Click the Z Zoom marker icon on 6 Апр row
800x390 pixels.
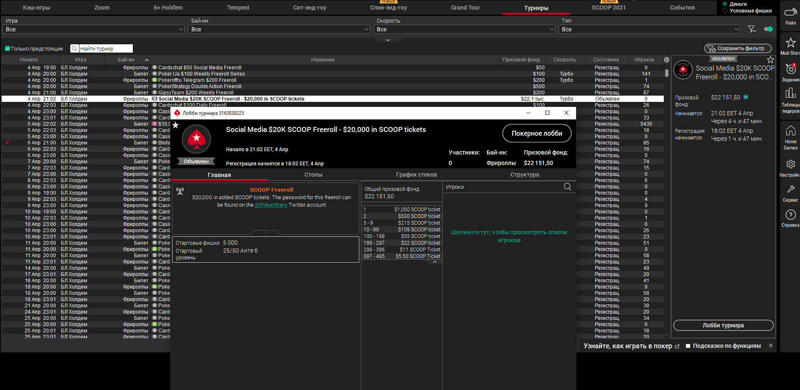coord(7,142)
